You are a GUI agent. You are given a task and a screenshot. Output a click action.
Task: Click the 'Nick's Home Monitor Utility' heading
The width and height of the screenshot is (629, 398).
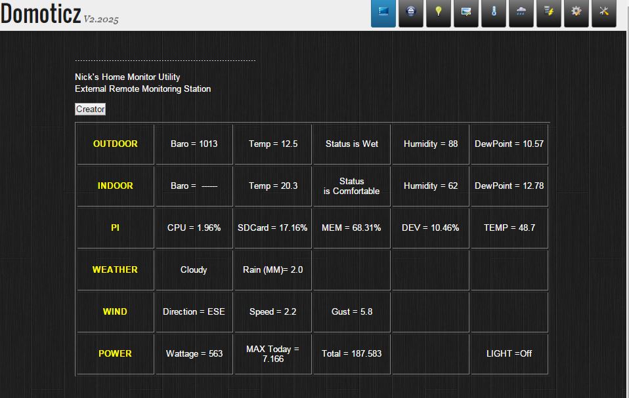(127, 77)
